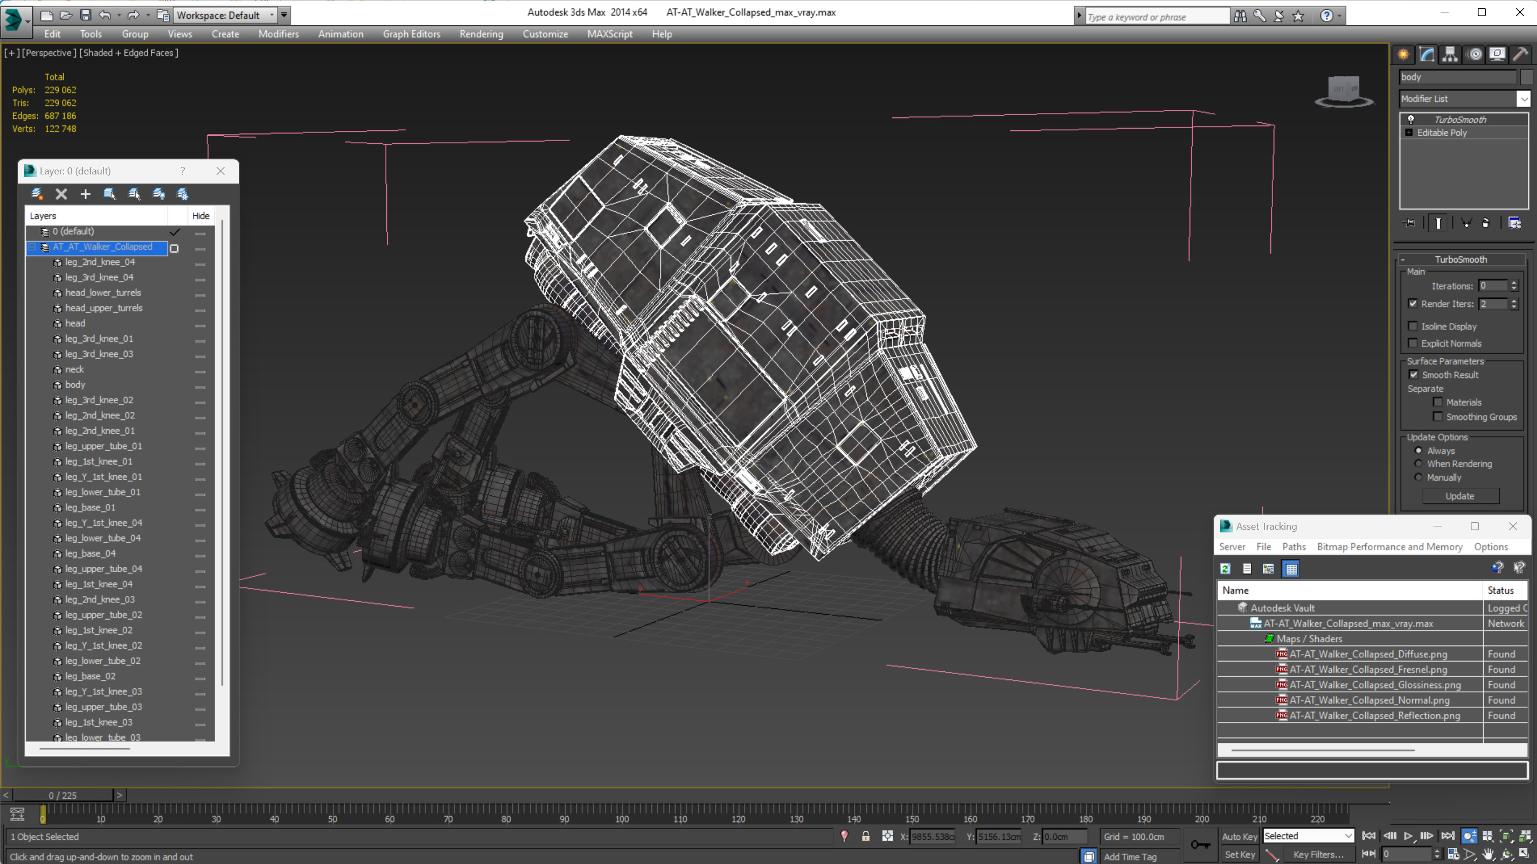Enable Separate by Materials checkbox
This screenshot has width=1537, height=864.
pos(1438,402)
